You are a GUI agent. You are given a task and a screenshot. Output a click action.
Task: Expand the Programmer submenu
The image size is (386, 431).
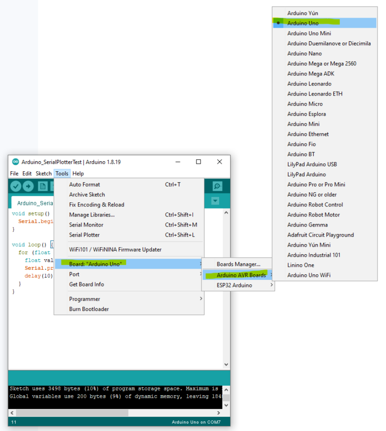click(x=84, y=299)
